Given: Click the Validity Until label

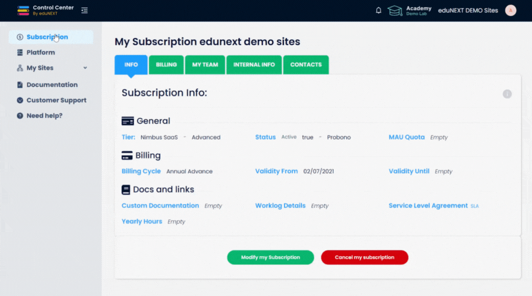Looking at the screenshot, I should click(409, 172).
